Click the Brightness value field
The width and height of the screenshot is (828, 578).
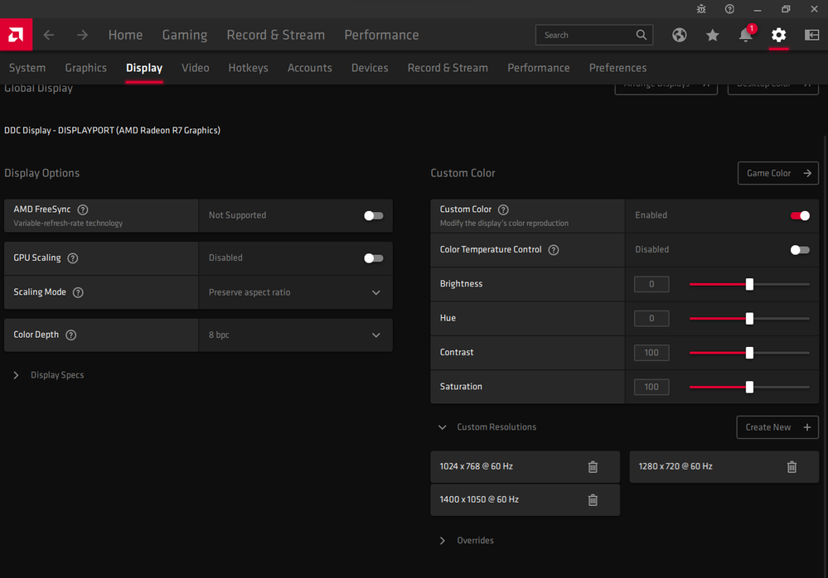point(651,284)
